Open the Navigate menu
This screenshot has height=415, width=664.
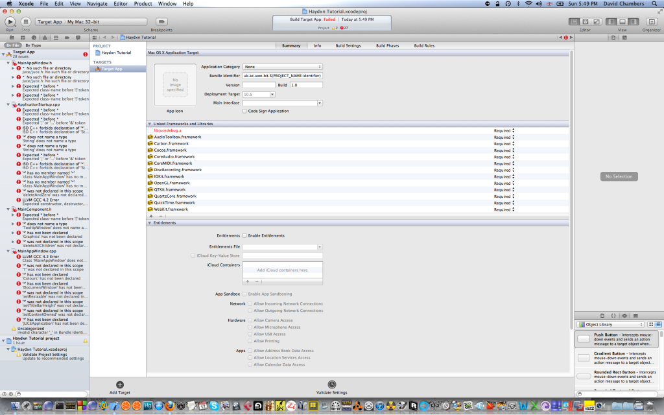pyautogui.click(x=97, y=4)
